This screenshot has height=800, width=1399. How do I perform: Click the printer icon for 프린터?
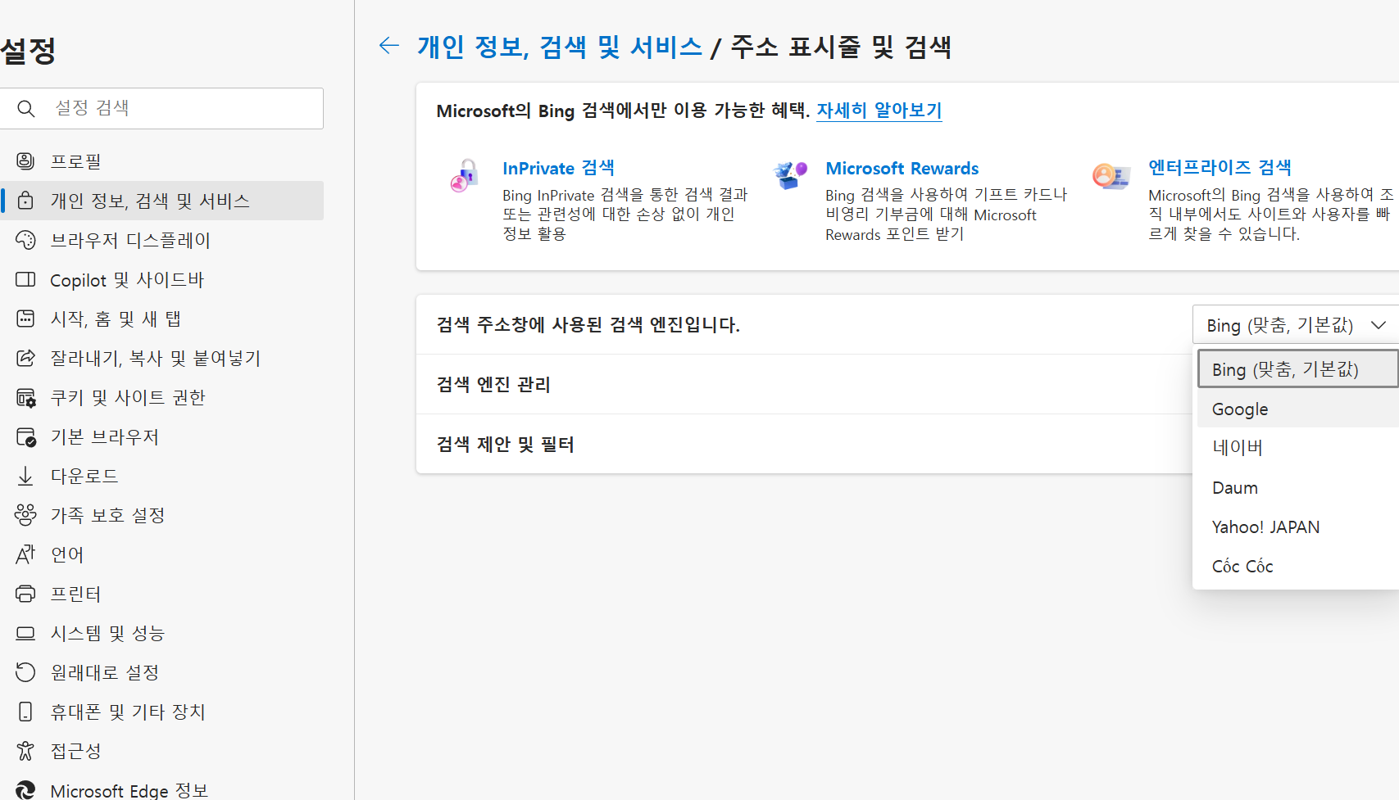pos(25,594)
